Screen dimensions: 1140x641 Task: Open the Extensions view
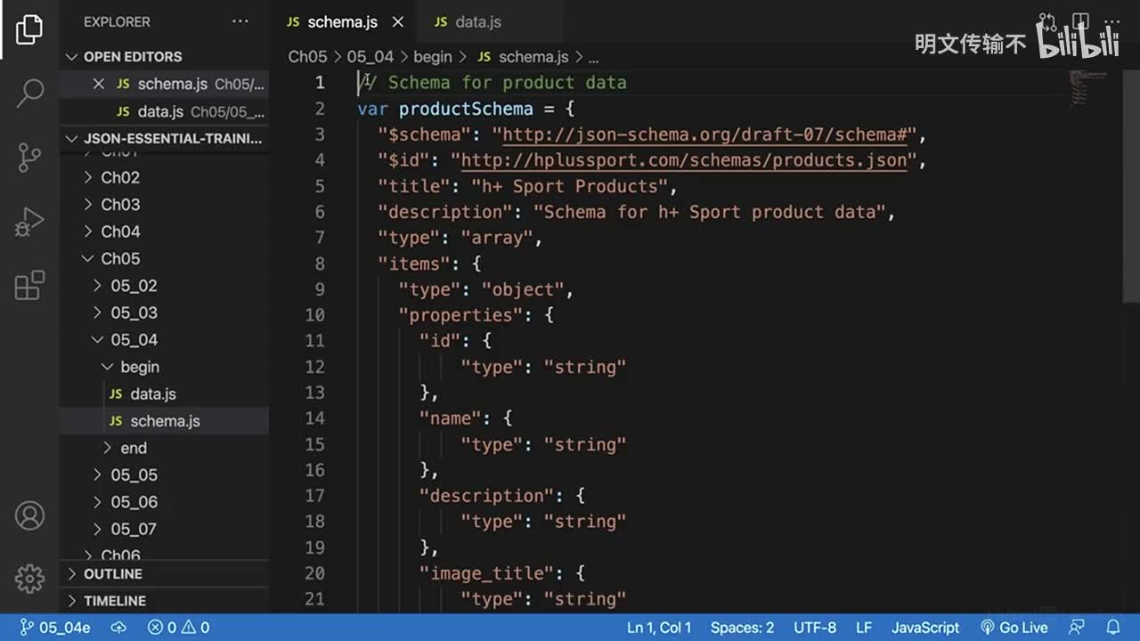(x=29, y=286)
